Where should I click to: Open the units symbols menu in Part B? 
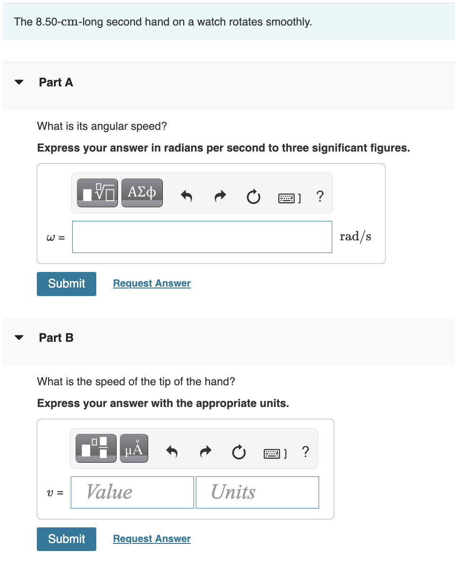[x=134, y=448]
